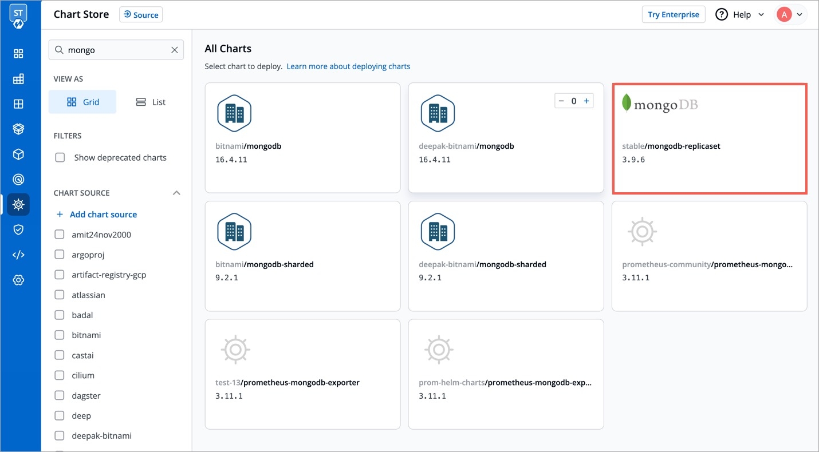Check the deep chart source
The image size is (819, 452).
60,415
